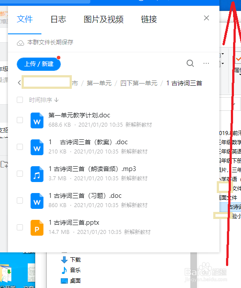Click the cloud icon beside 本群文件长期保存
241x288 pixels.
tap(20, 43)
